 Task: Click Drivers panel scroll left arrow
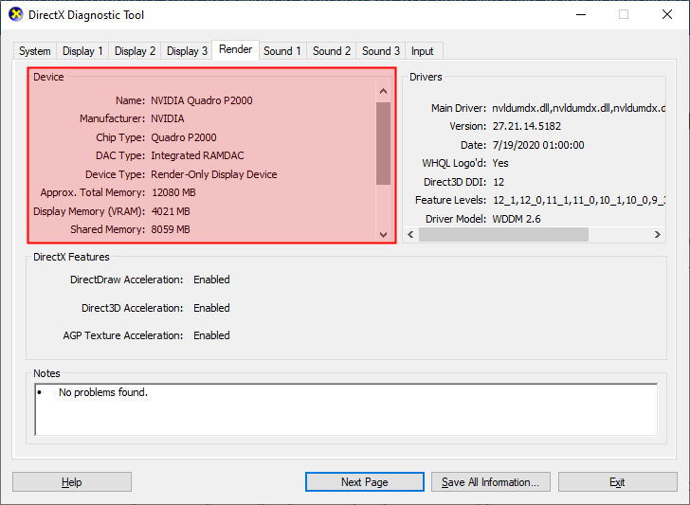pyautogui.click(x=410, y=234)
